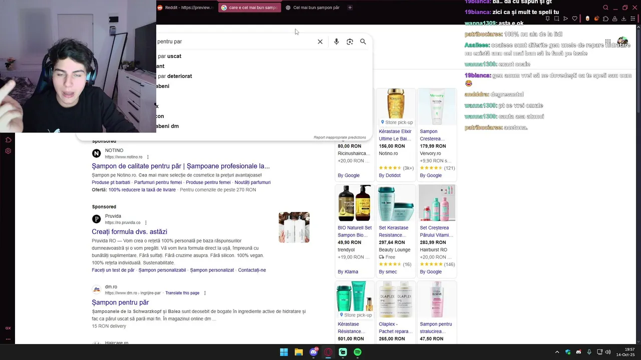This screenshot has width=641, height=360.
Task: Open a new browser tab with plus
Action: click(x=350, y=7)
